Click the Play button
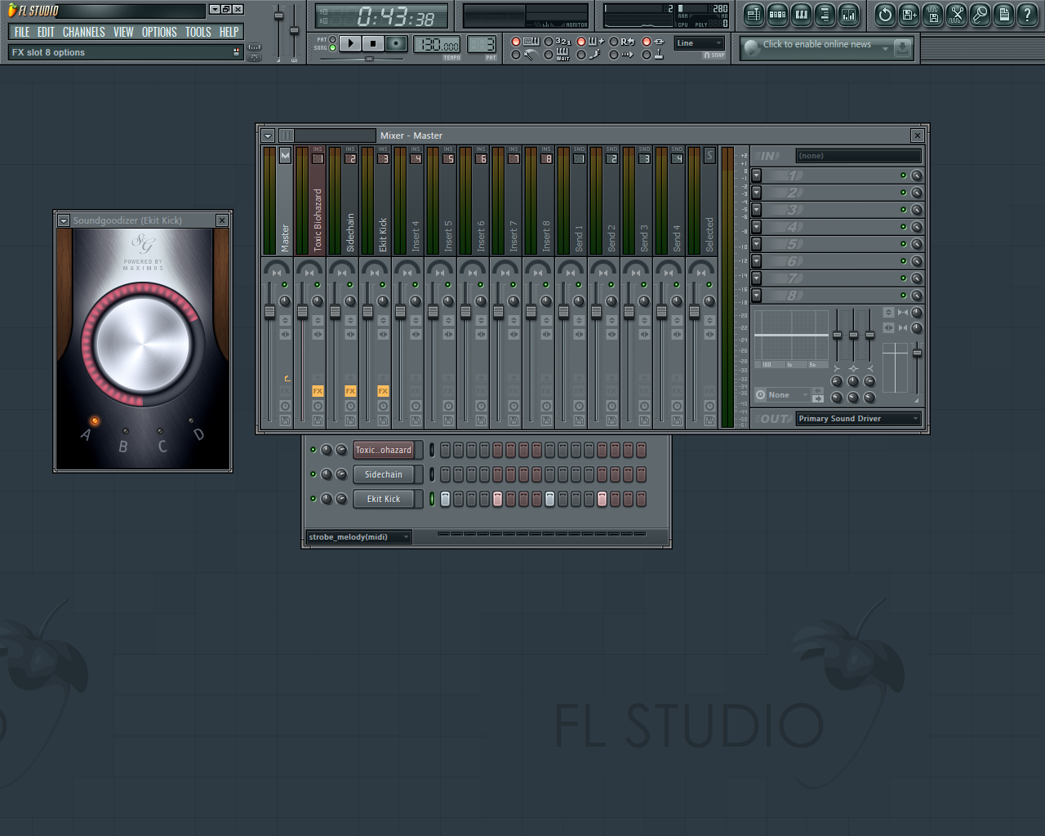This screenshot has width=1045, height=836. coord(349,43)
